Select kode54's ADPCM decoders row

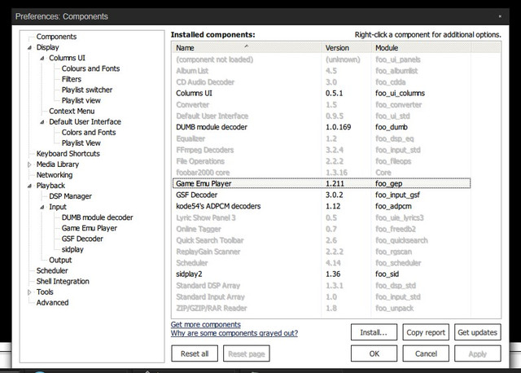point(322,206)
